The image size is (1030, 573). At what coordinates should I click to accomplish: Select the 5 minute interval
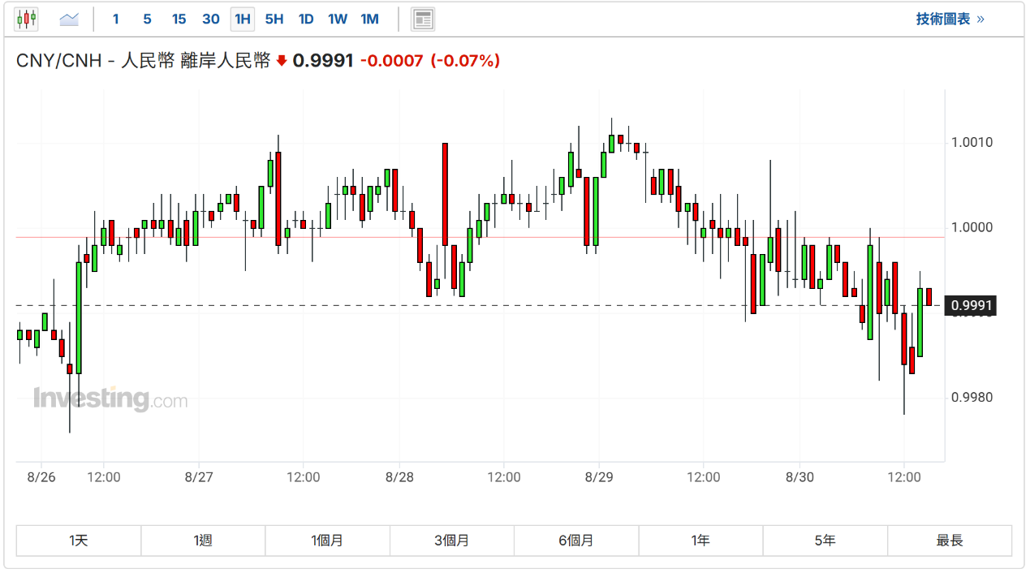point(147,19)
